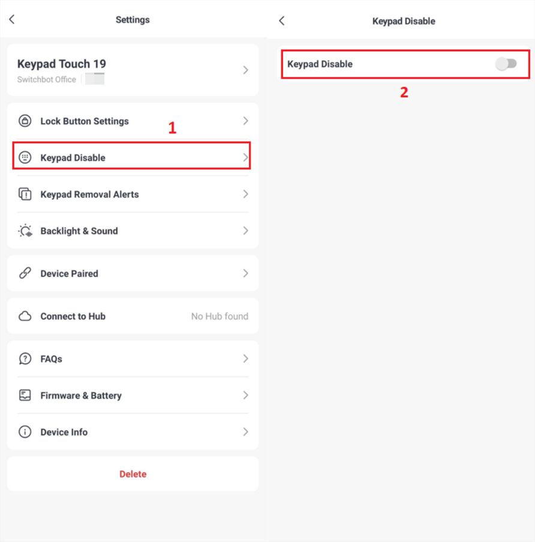Toggle the Keypad Disable switch
This screenshot has height=542, width=535.
point(506,64)
